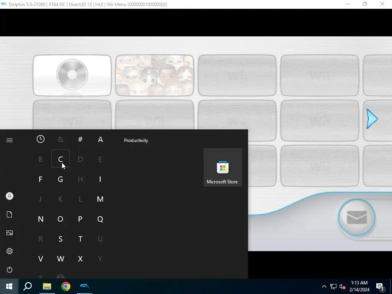
Task: Jump to apps starting with G
Action: tap(60, 179)
